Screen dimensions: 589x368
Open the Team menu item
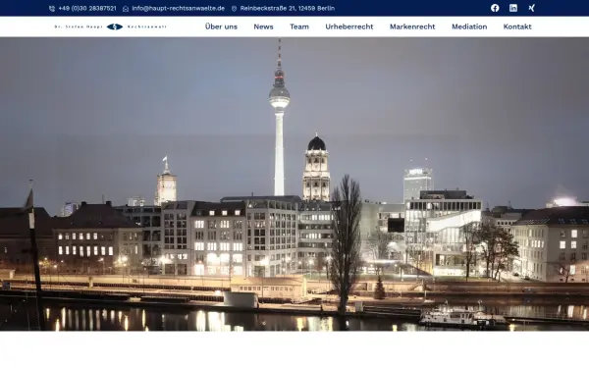point(299,26)
